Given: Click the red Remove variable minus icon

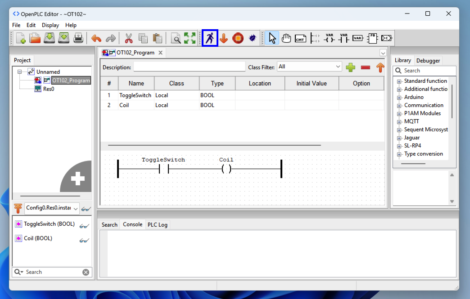Looking at the screenshot, I should 365,67.
